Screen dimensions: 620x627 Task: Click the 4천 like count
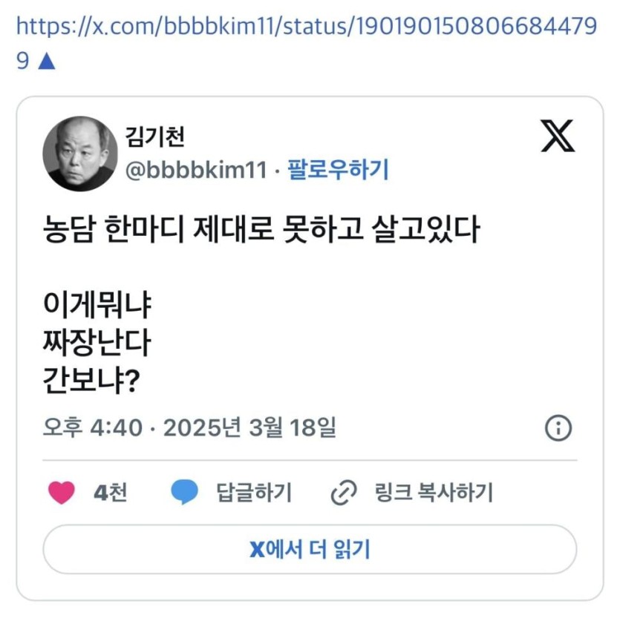110,493
